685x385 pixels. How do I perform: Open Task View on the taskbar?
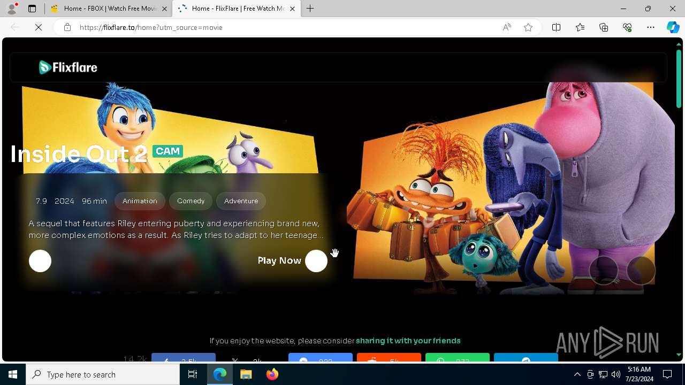coord(193,374)
